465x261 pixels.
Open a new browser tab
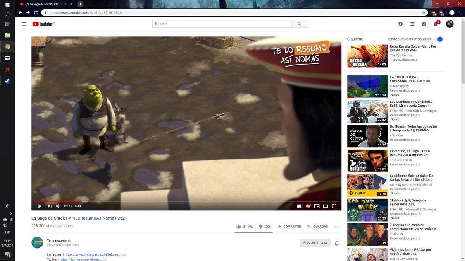pyautogui.click(x=80, y=4)
